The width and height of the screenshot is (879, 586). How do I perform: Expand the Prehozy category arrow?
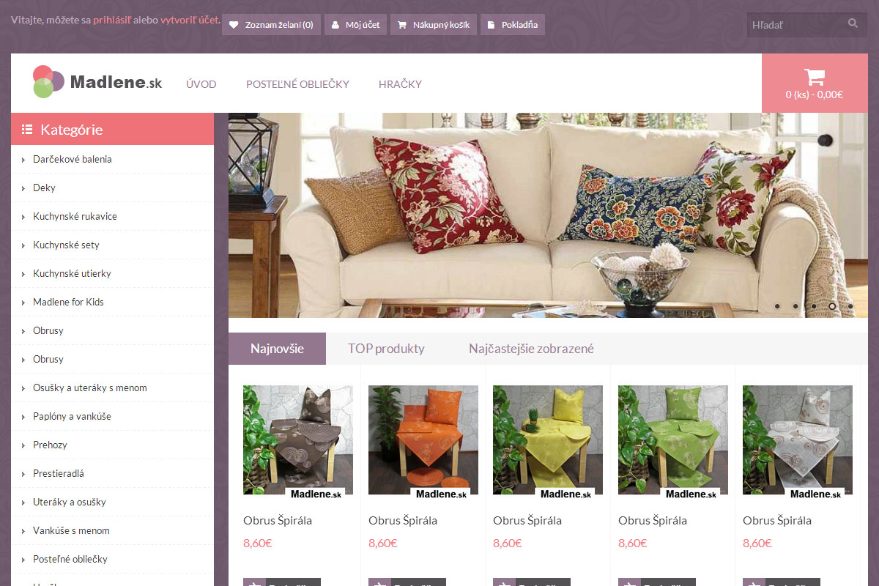click(x=23, y=445)
